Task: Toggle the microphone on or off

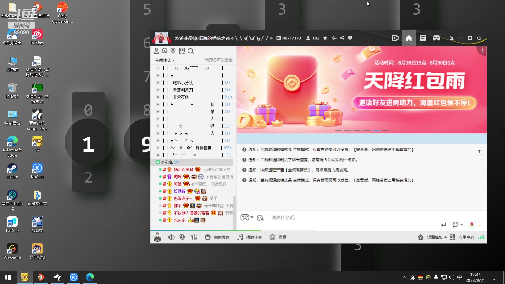Action: (182, 237)
